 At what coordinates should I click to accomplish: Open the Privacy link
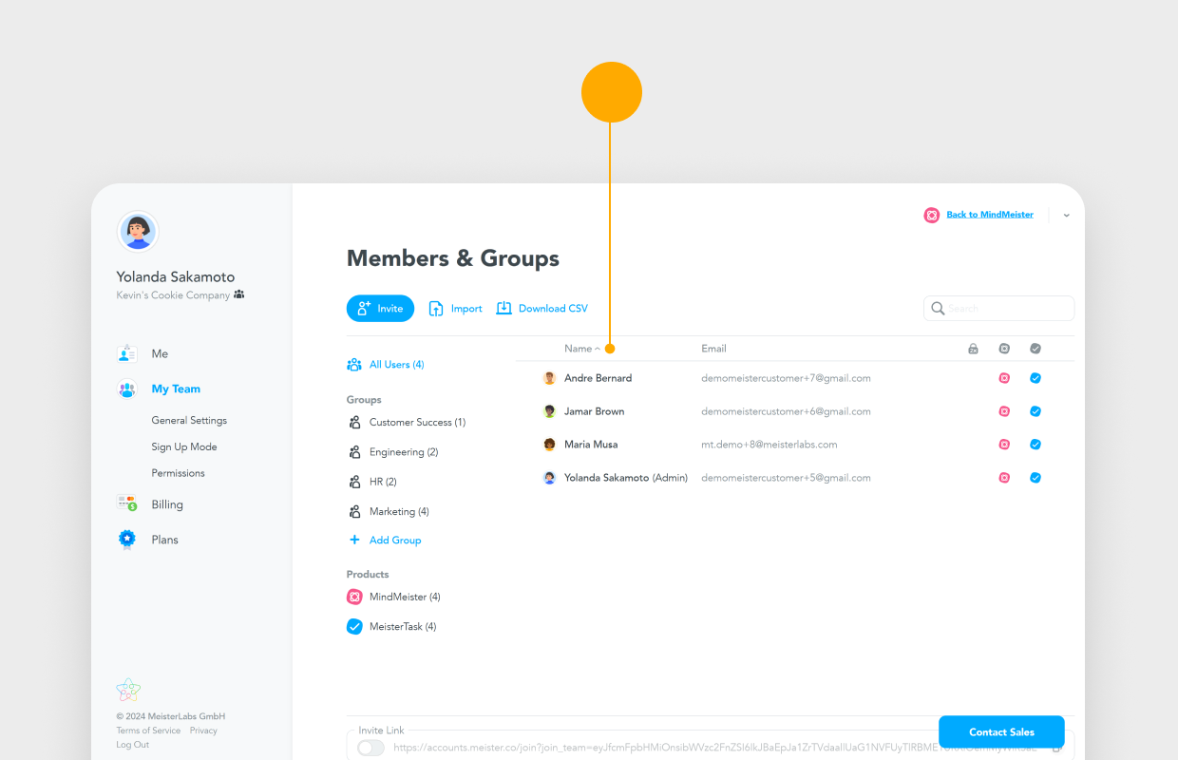pyautogui.click(x=203, y=731)
